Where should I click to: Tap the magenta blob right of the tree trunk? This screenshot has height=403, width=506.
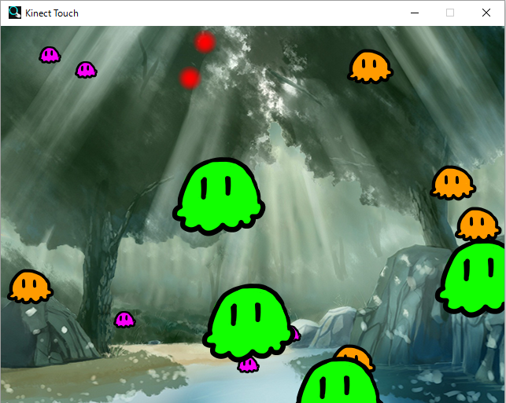point(124,320)
